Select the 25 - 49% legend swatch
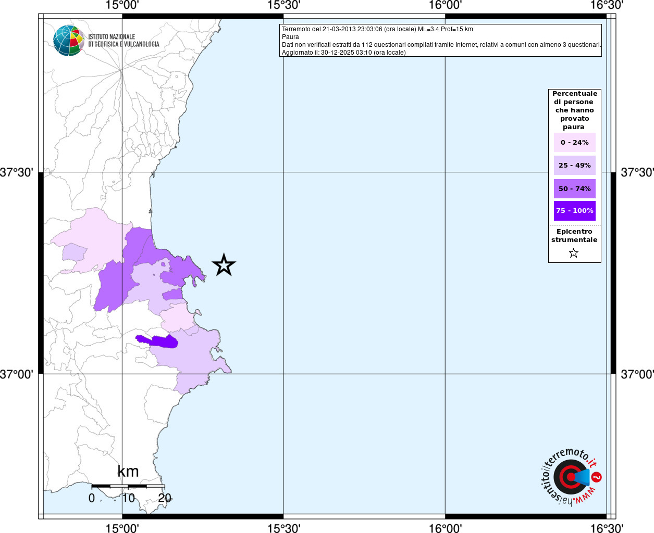Image resolution: width=654 pixels, height=533 pixels. coord(574,166)
